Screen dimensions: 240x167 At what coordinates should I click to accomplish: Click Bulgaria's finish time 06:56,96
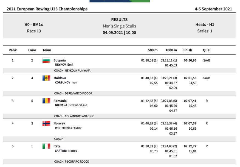[190, 60]
